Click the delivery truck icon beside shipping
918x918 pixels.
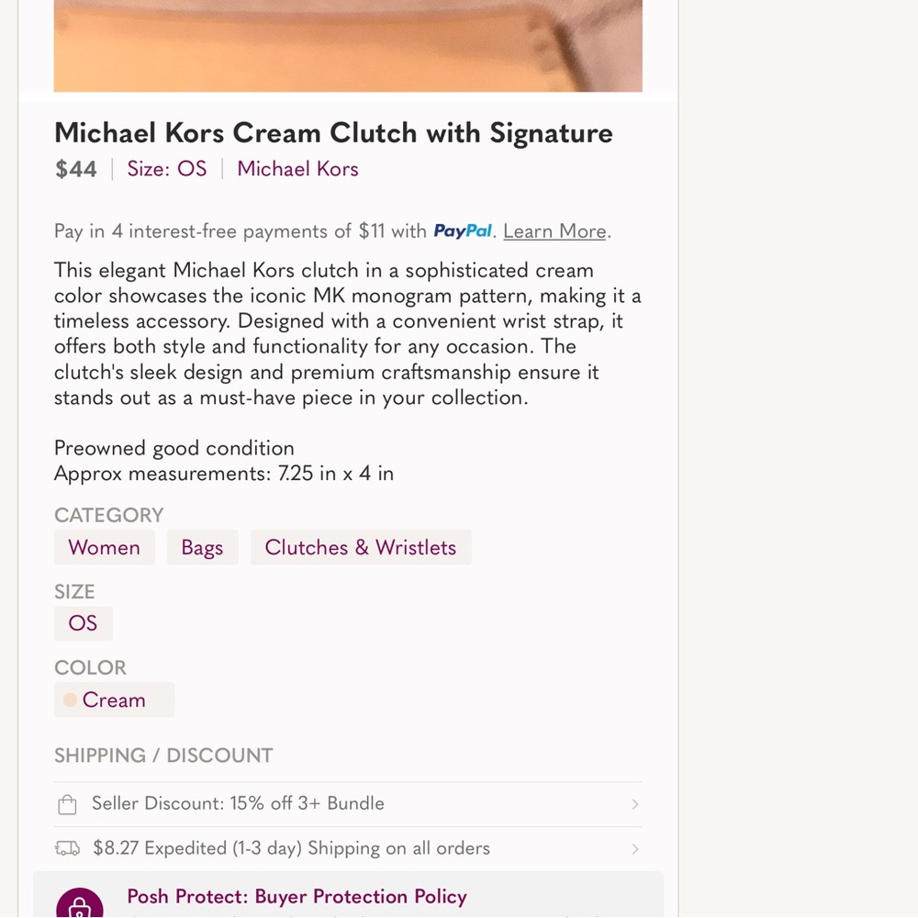67,849
